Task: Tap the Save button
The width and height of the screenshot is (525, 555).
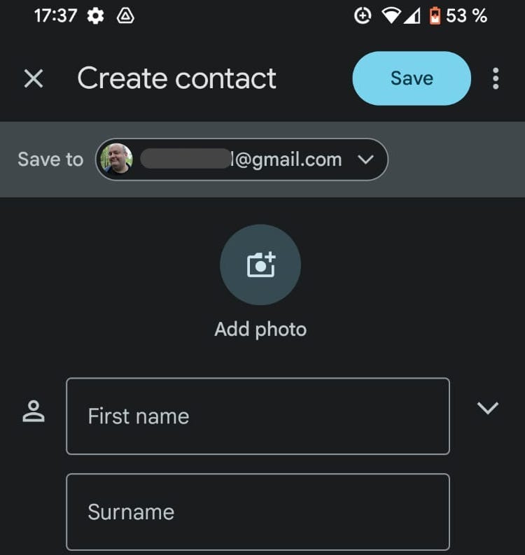Action: [x=412, y=78]
